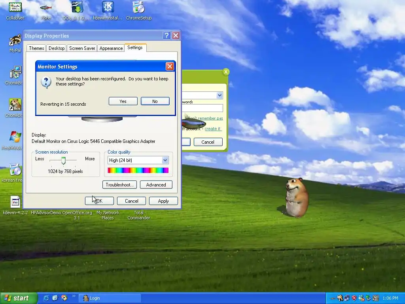
Task: Expand the hidden Quick Launch chevron
Action: pos(74,296)
